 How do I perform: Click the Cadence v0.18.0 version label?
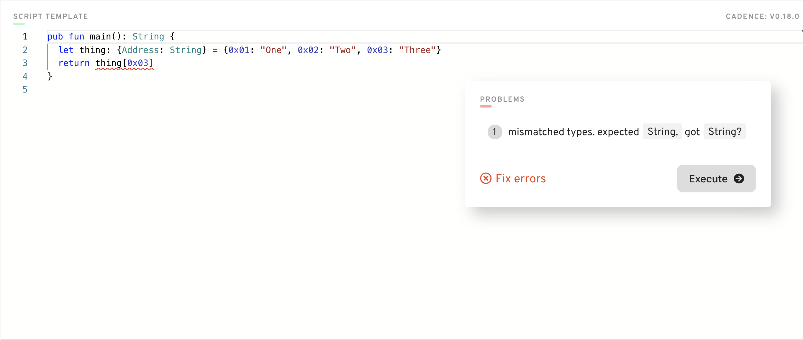pyautogui.click(x=762, y=16)
